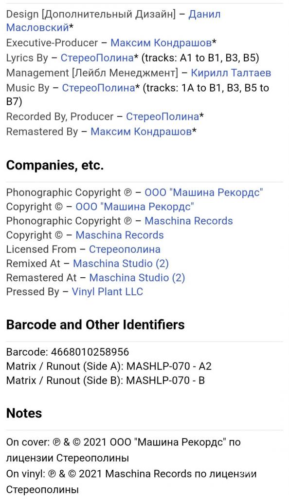The image size is (289, 499).
Task: Open Кирилл Талтаев management link
Action: click(231, 73)
